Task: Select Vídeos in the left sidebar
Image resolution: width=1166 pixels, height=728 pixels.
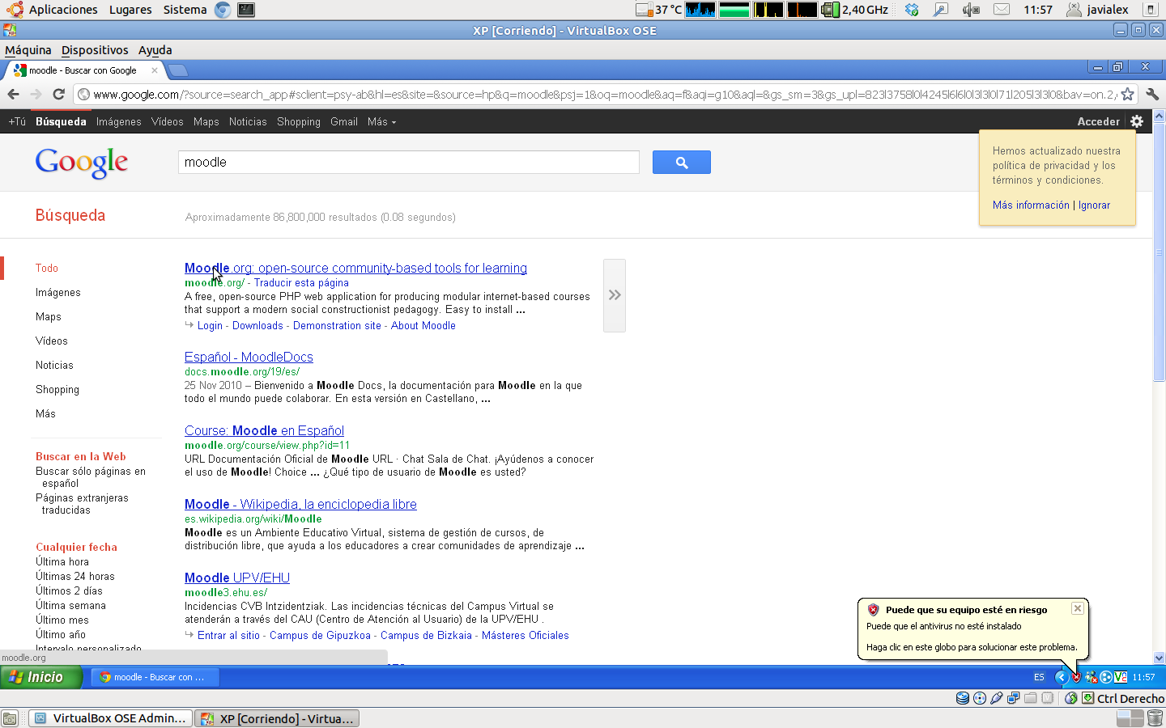Action: (52, 341)
